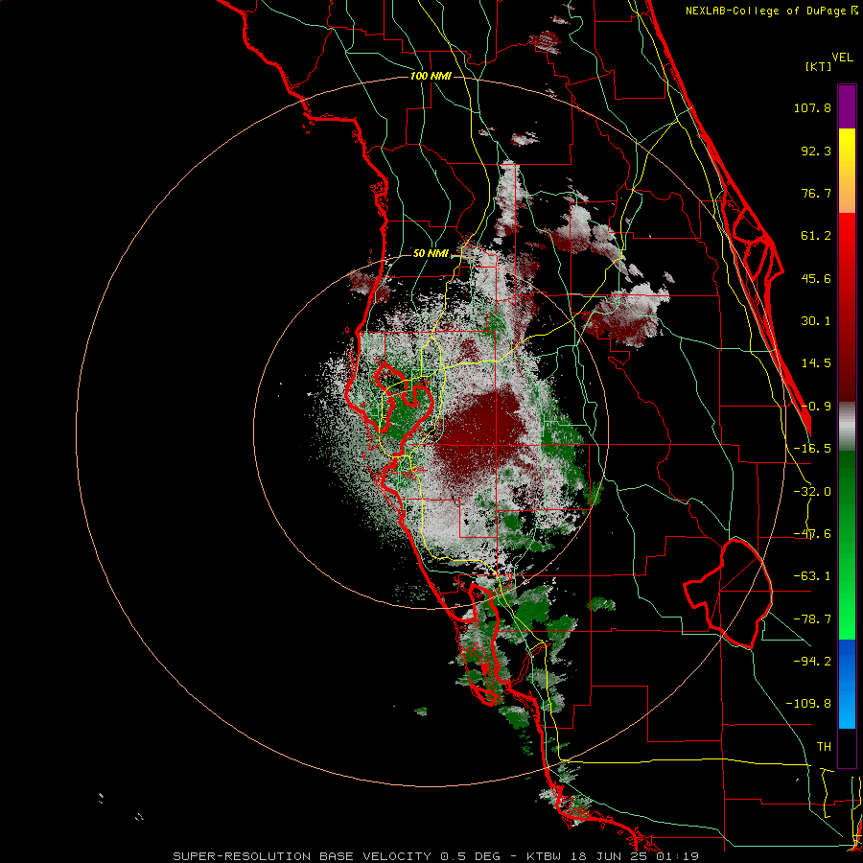Select the 14.5 scale value

[816, 363]
